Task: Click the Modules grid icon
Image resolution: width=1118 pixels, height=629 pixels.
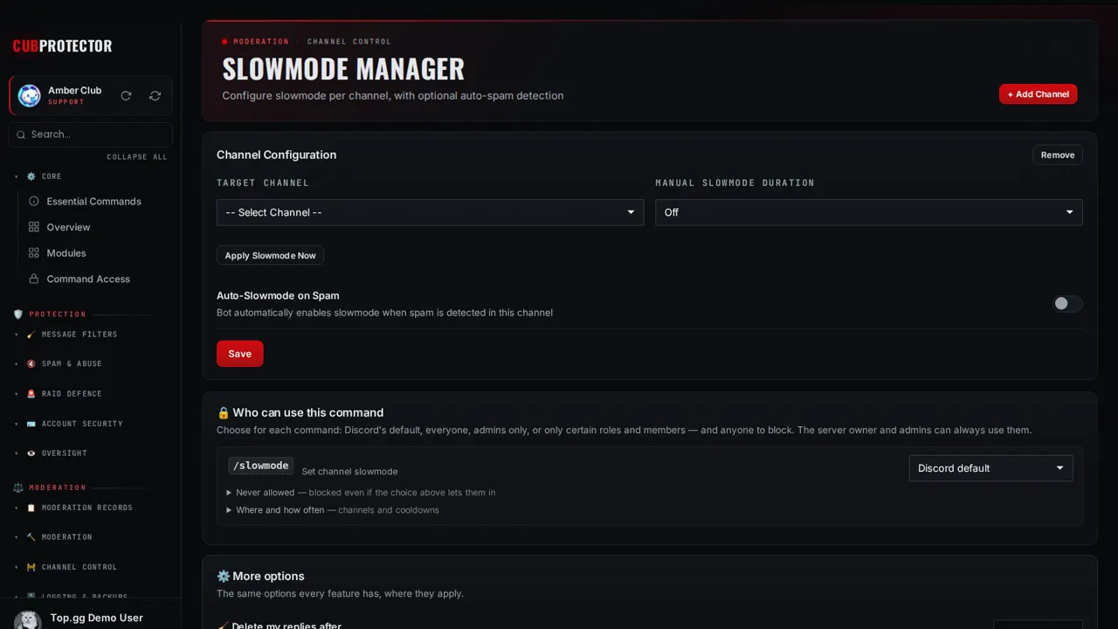Action: point(34,253)
